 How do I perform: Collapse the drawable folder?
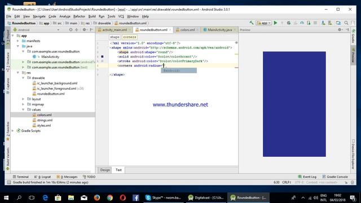23,78
